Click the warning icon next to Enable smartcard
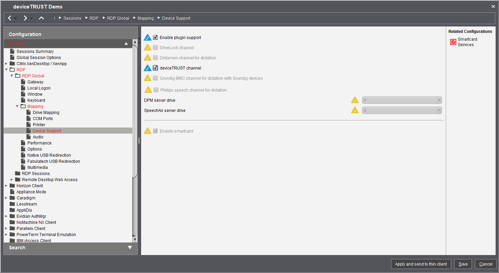 click(147, 131)
